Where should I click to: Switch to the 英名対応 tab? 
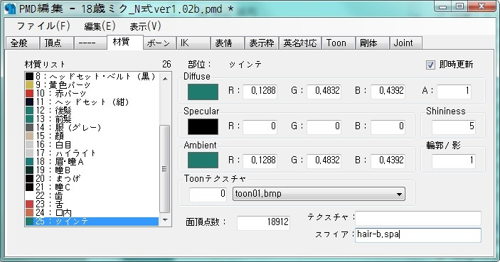(x=300, y=43)
